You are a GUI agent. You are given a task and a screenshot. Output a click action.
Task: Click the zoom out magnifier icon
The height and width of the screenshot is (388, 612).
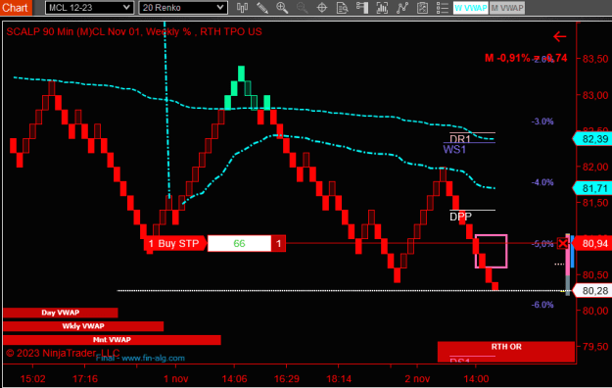tap(302, 8)
